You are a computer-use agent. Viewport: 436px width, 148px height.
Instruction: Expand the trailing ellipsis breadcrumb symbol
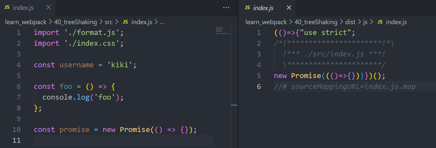tap(162, 22)
